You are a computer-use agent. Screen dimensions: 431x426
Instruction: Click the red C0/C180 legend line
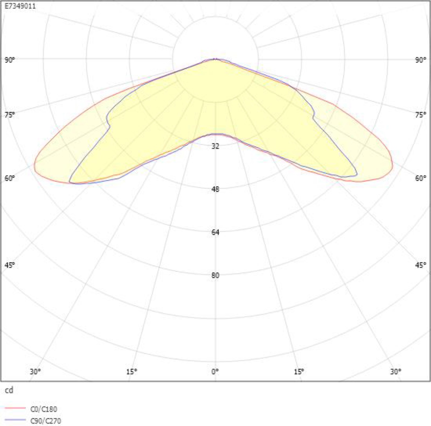[x=15, y=408]
